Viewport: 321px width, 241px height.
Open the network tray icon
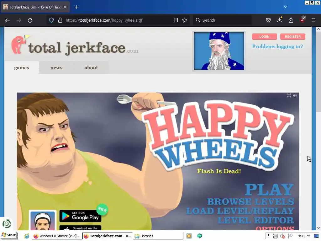coord(275,236)
